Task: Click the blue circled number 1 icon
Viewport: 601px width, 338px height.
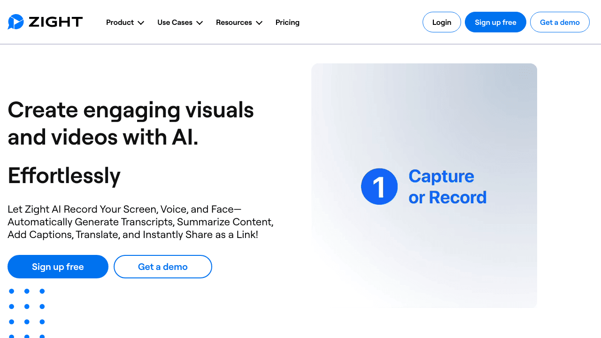Action: coord(379,186)
